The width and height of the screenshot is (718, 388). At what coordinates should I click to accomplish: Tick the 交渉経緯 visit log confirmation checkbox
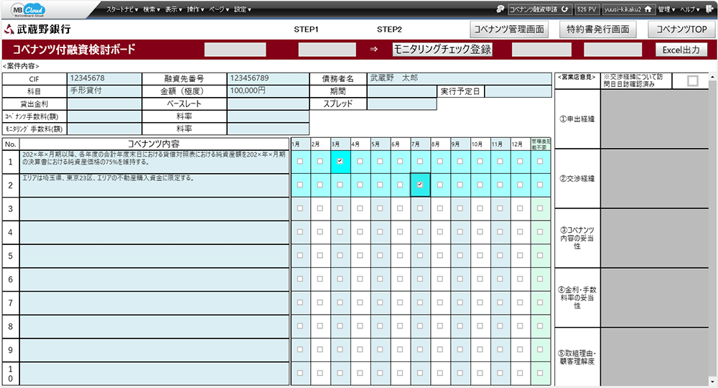click(692, 81)
